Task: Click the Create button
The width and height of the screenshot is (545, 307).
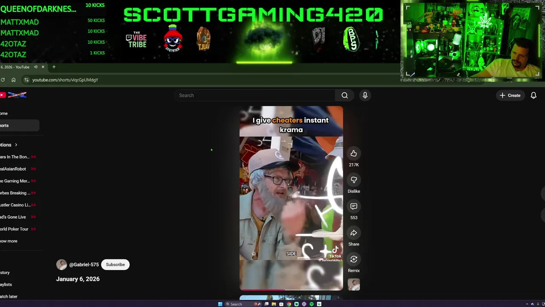Action: [x=510, y=96]
